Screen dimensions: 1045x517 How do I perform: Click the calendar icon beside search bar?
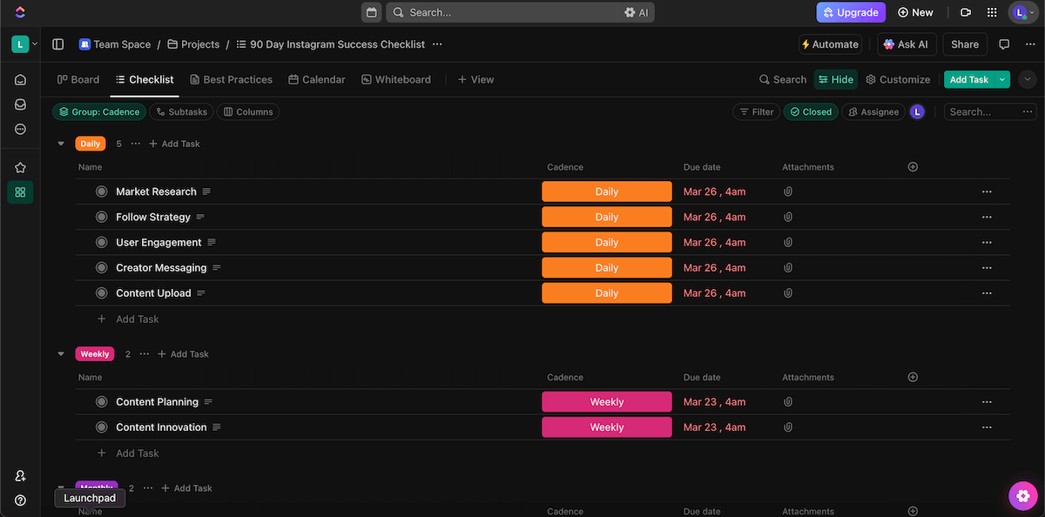click(x=372, y=12)
